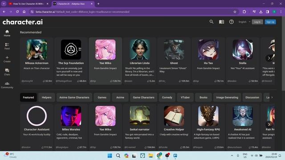Viewport: 285px width, 160px height.
Task: Open Windows taskbar search
Action: (x=118, y=156)
